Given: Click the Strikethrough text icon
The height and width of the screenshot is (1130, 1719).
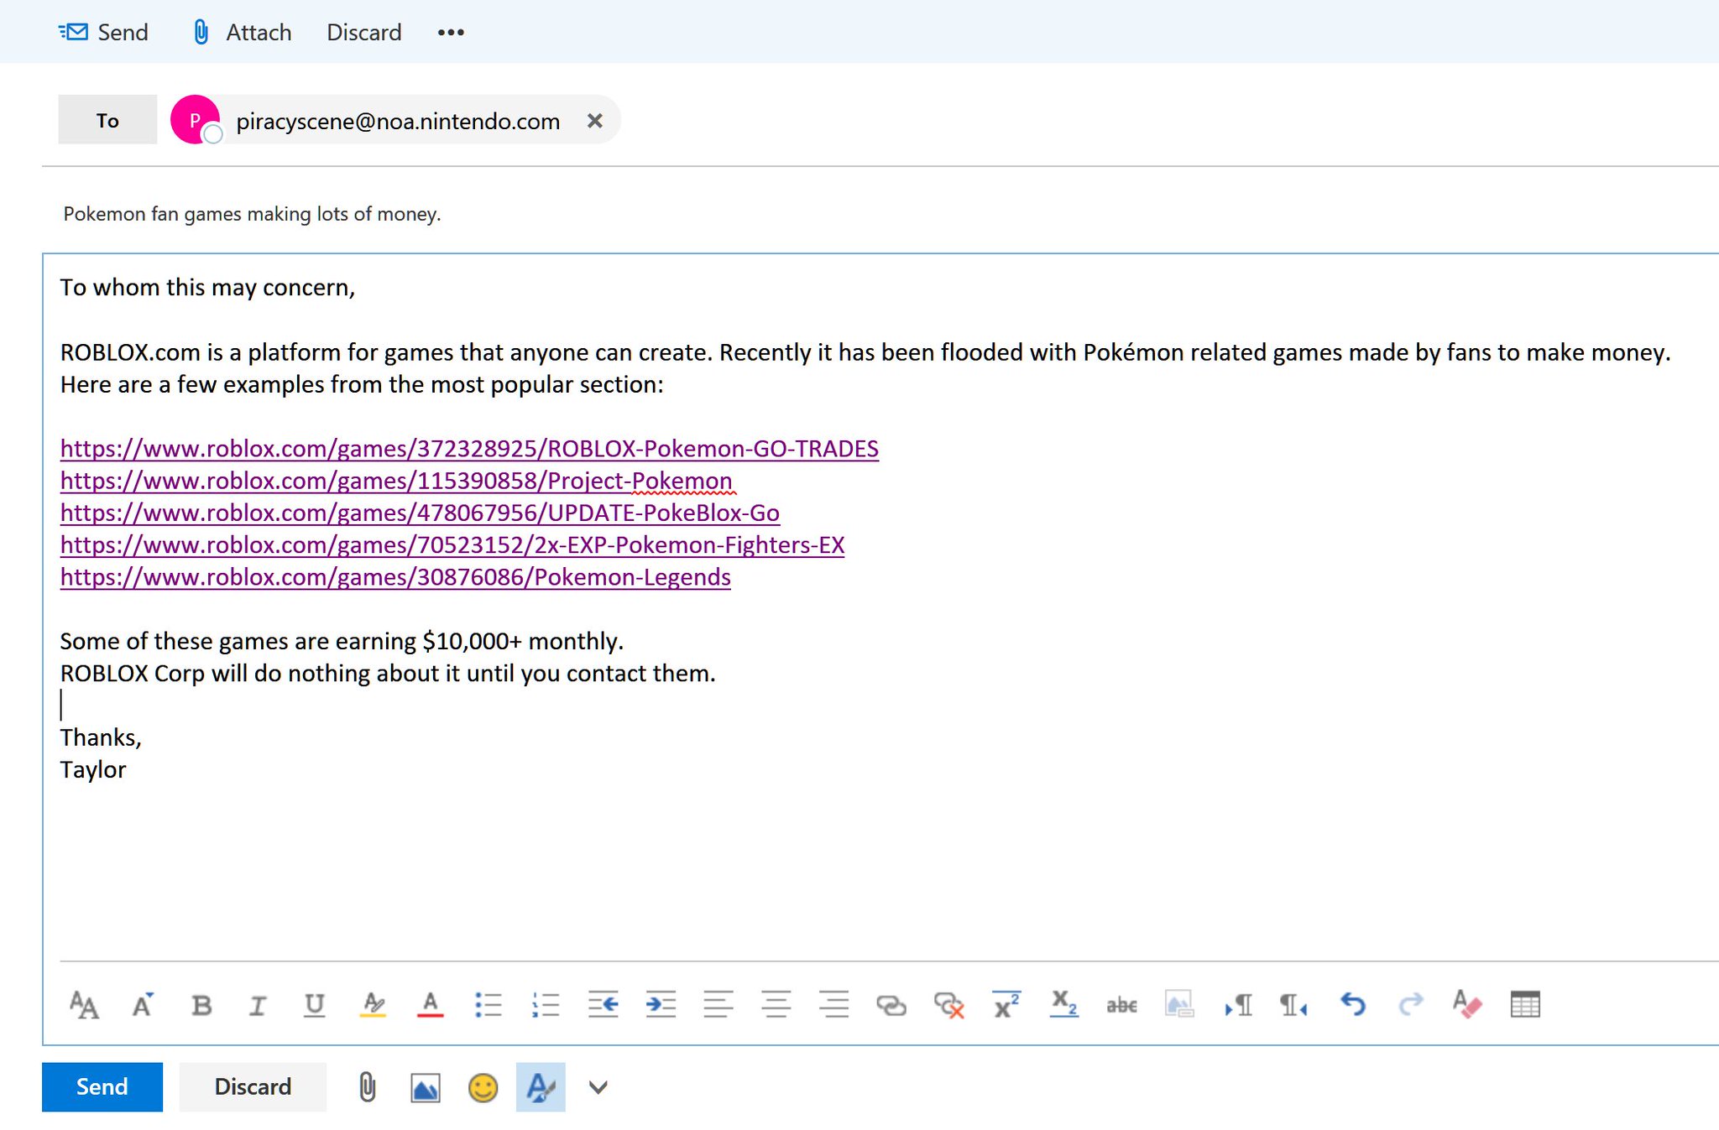Looking at the screenshot, I should (x=1121, y=1004).
